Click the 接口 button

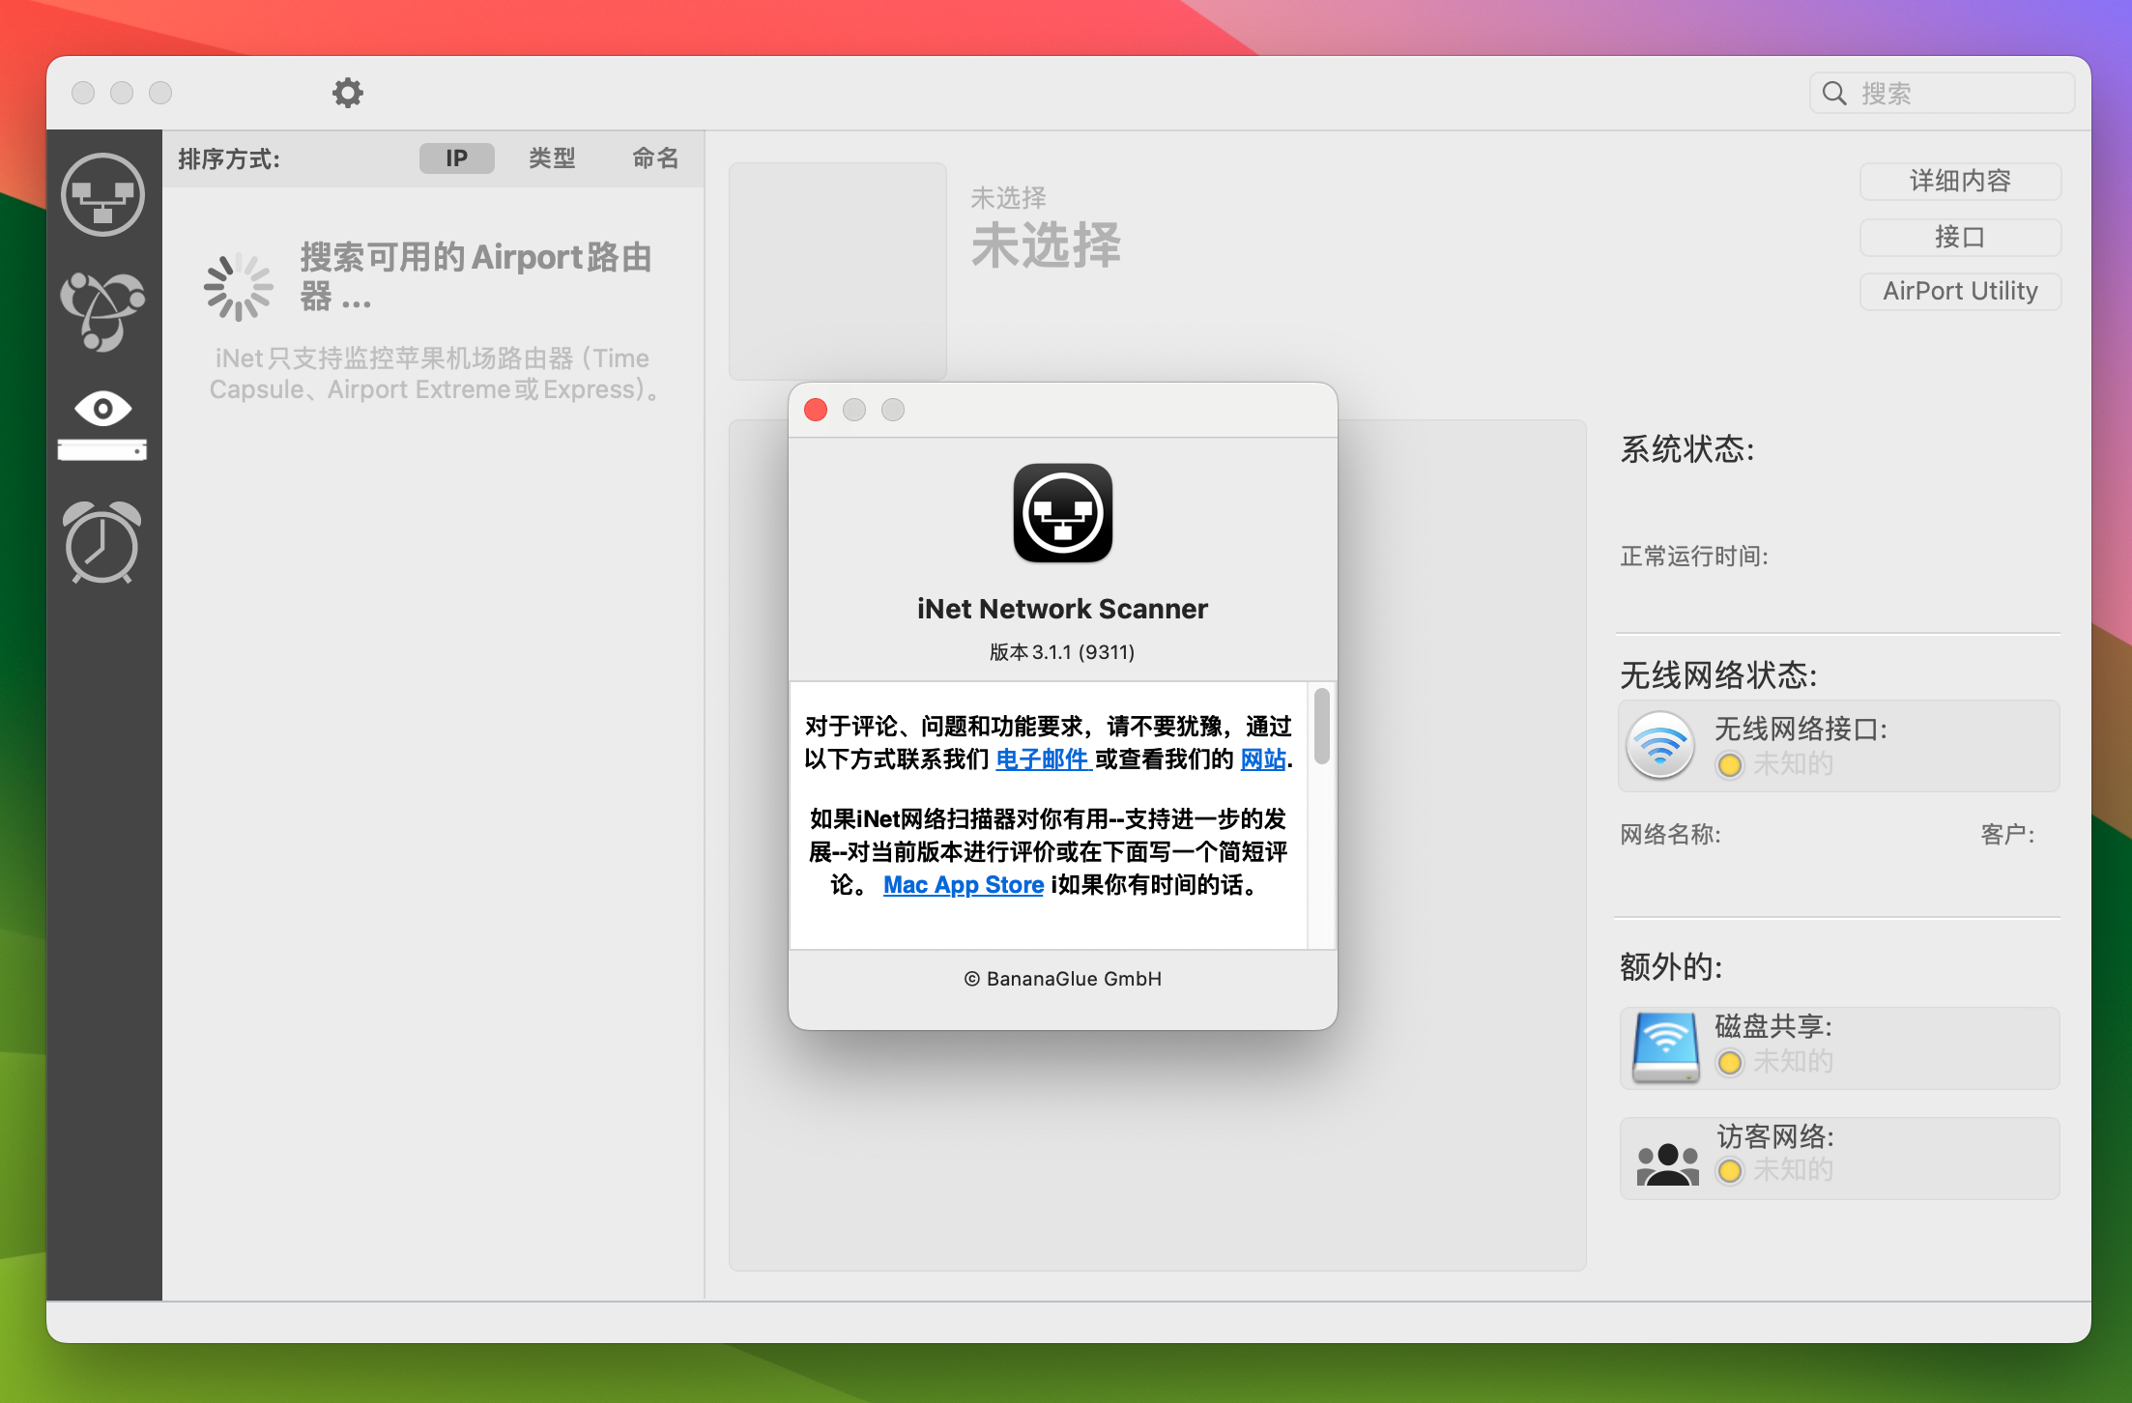point(1960,237)
